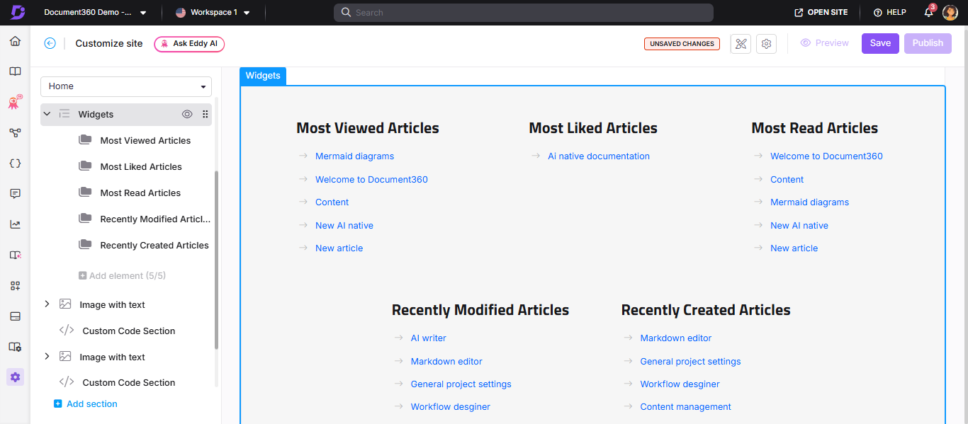Open the Document360 Demo project dropdown
968x424 pixels.
point(95,13)
